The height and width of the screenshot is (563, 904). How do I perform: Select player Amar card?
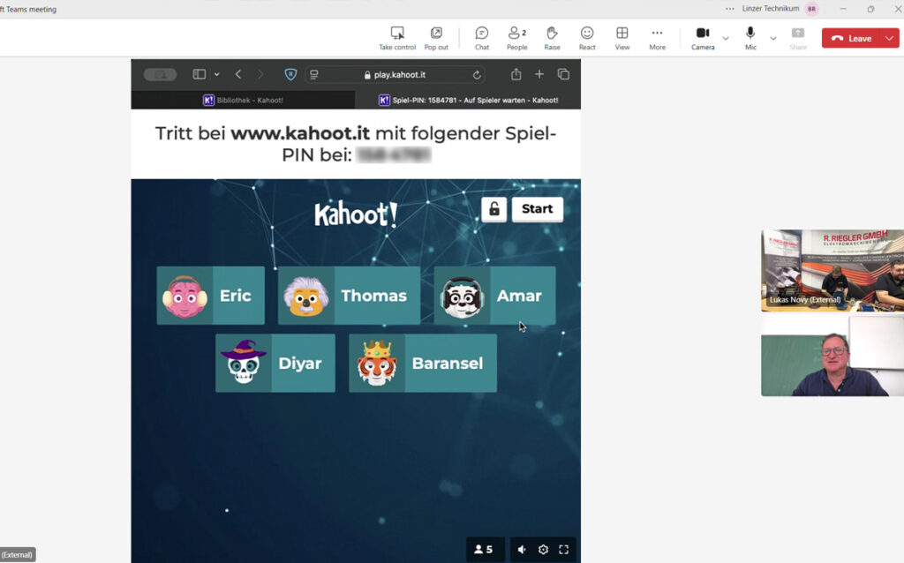click(494, 295)
